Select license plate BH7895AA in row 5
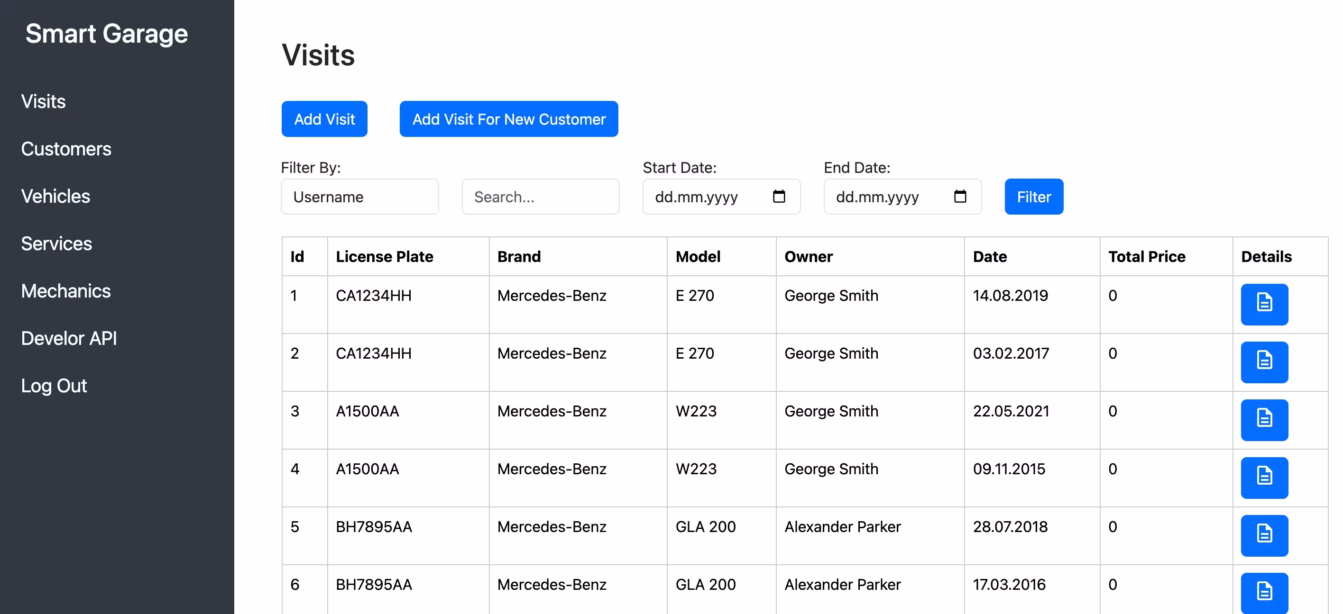 [x=374, y=527]
